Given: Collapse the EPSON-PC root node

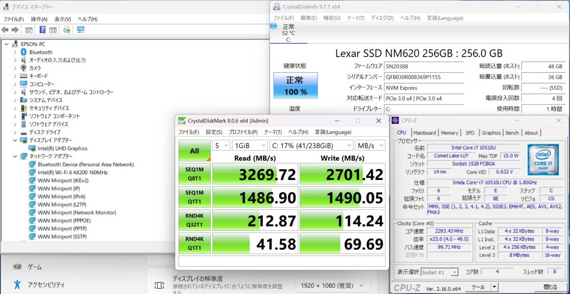Looking at the screenshot, I should (7, 44).
